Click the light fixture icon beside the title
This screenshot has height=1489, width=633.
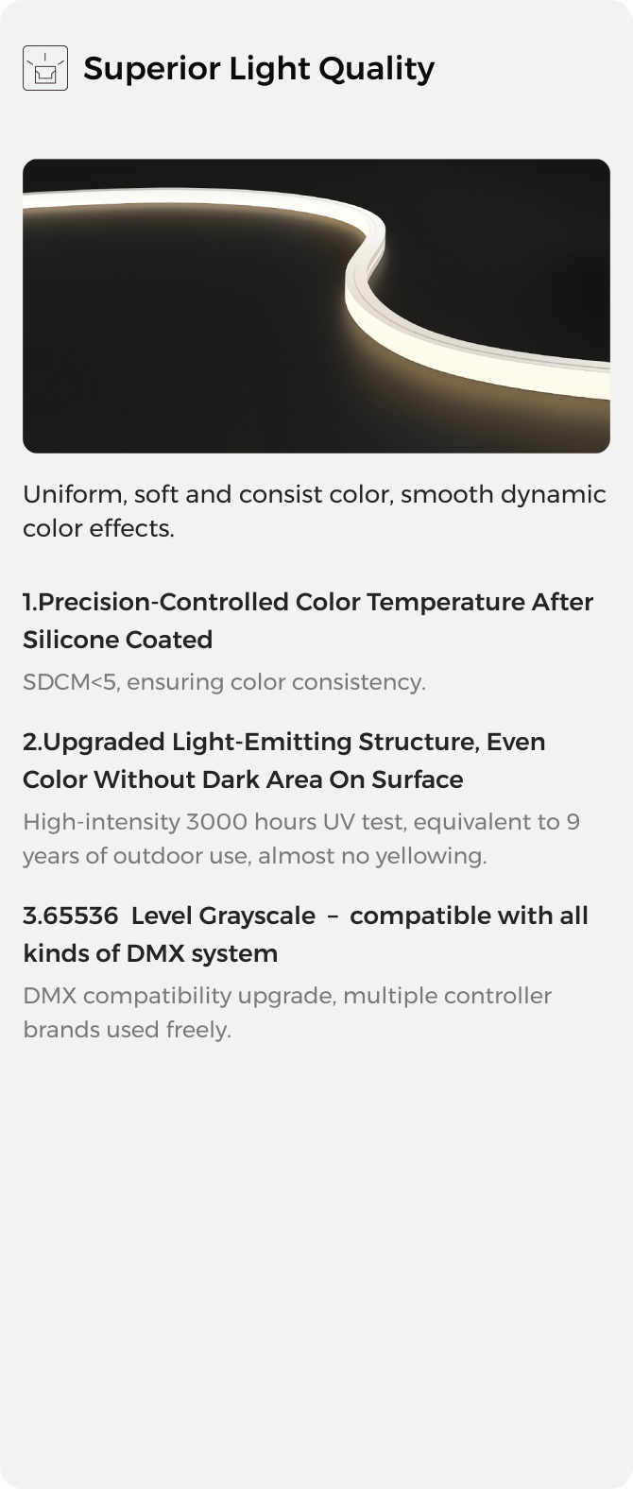click(45, 68)
